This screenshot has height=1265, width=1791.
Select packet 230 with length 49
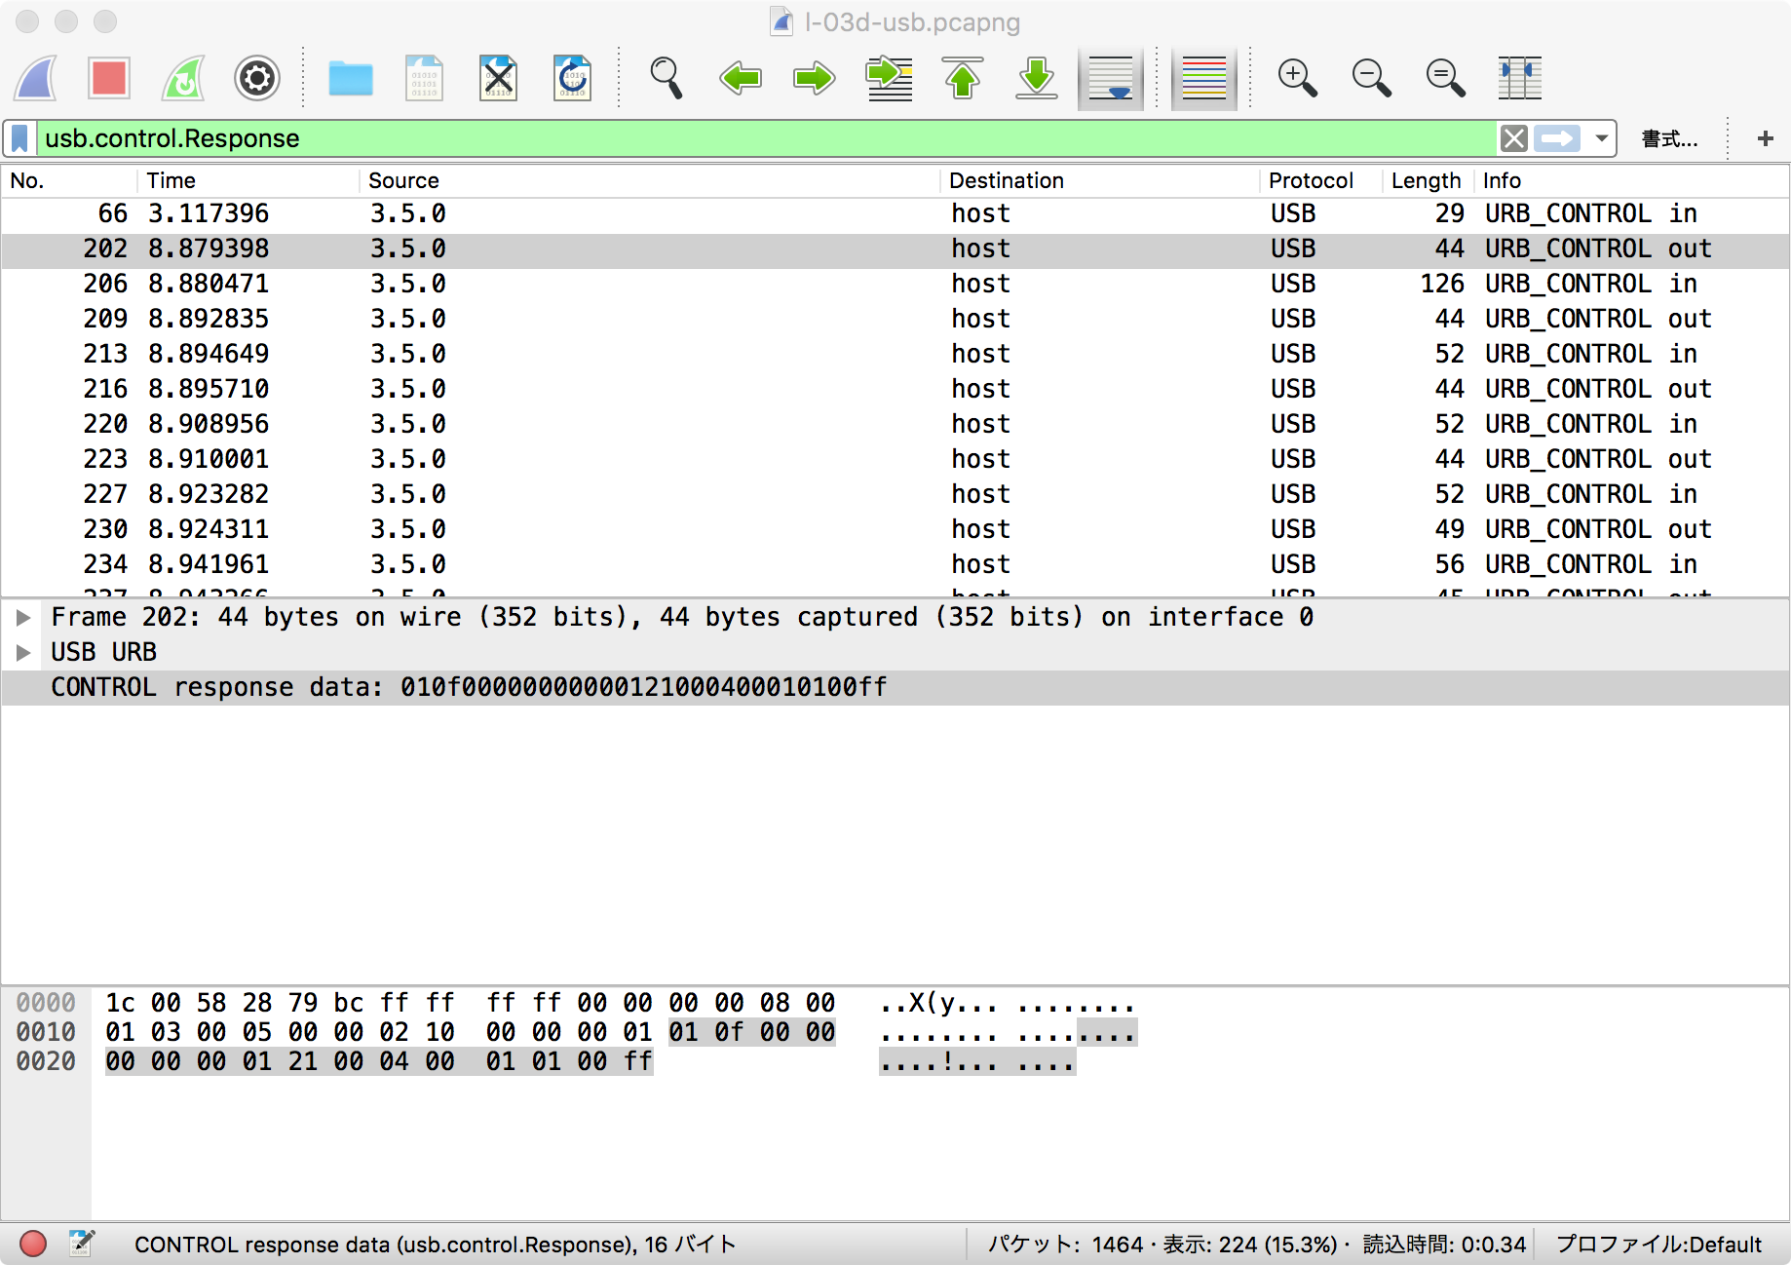tap(895, 529)
